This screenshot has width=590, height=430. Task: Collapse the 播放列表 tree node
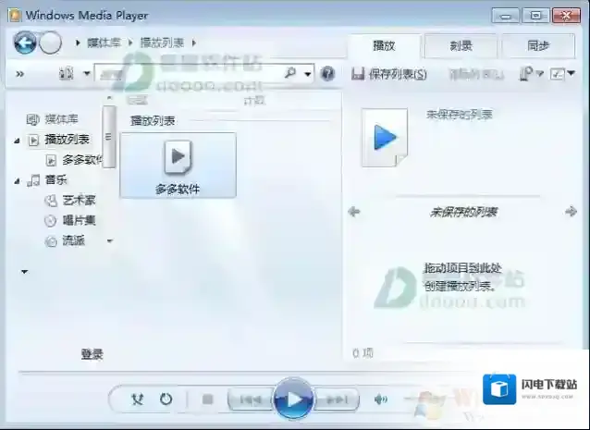coord(17,141)
